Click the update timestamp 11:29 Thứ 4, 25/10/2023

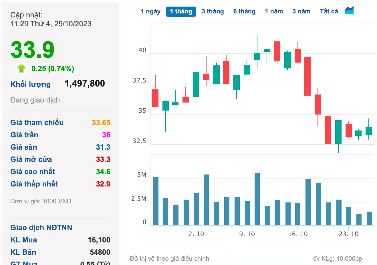pos(51,24)
